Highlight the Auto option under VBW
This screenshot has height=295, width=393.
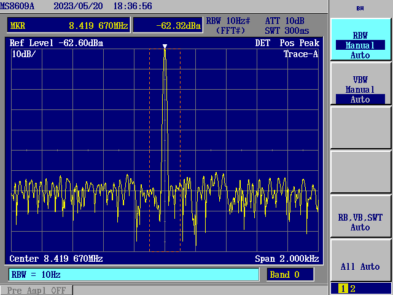point(360,100)
